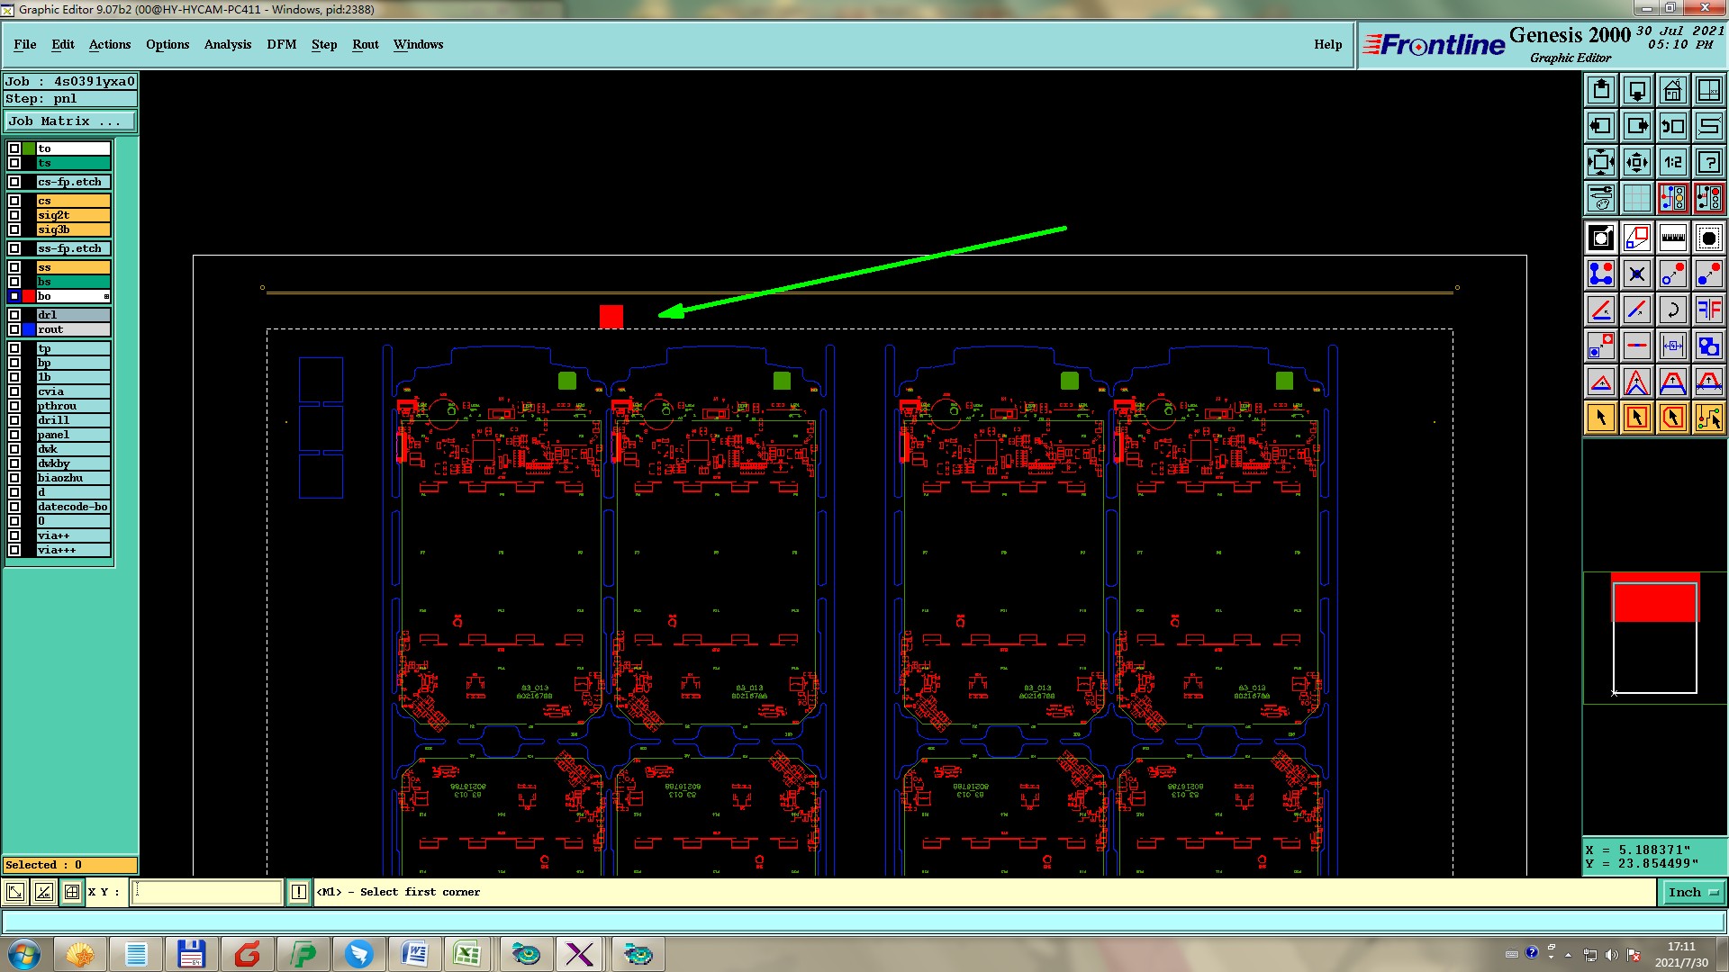Open the Analysis menu
This screenshot has width=1729, height=972.
(x=227, y=44)
